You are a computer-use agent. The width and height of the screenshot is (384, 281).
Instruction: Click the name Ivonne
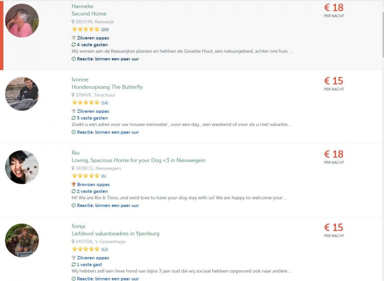[80, 79]
